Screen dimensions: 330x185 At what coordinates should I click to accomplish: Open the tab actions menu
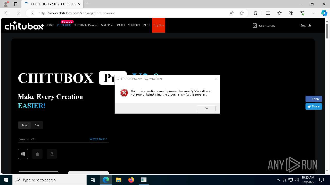15,4
